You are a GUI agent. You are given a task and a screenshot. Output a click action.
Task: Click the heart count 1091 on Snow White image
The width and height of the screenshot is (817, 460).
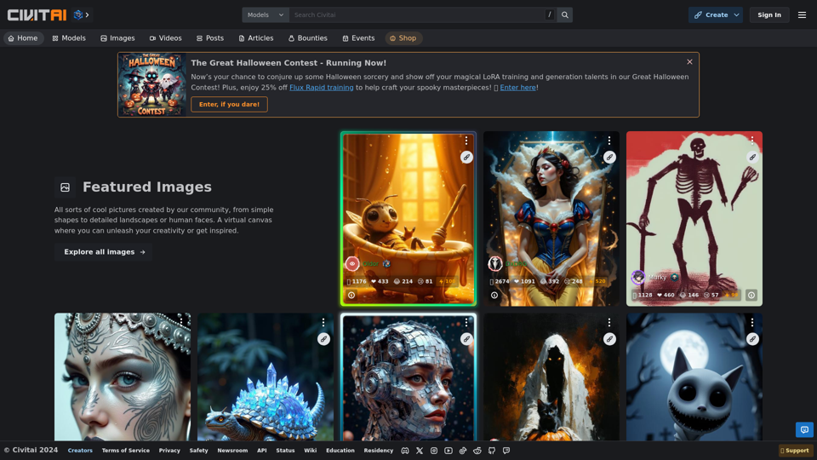tap(525, 282)
